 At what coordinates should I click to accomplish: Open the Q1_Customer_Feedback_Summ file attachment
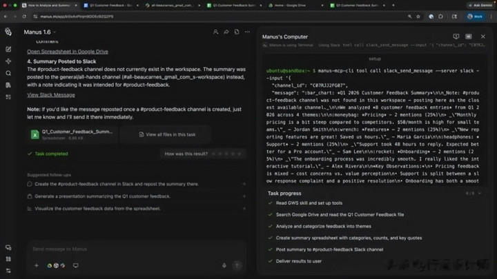click(x=72, y=134)
